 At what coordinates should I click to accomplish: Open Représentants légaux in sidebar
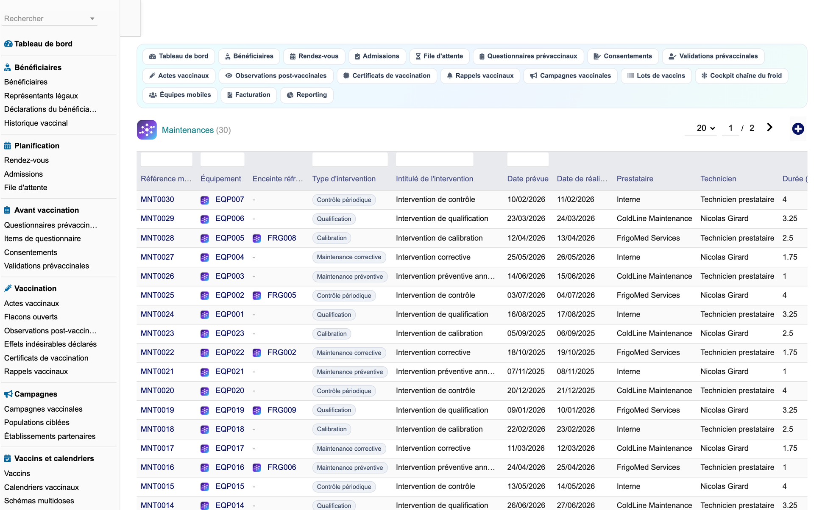pos(41,96)
